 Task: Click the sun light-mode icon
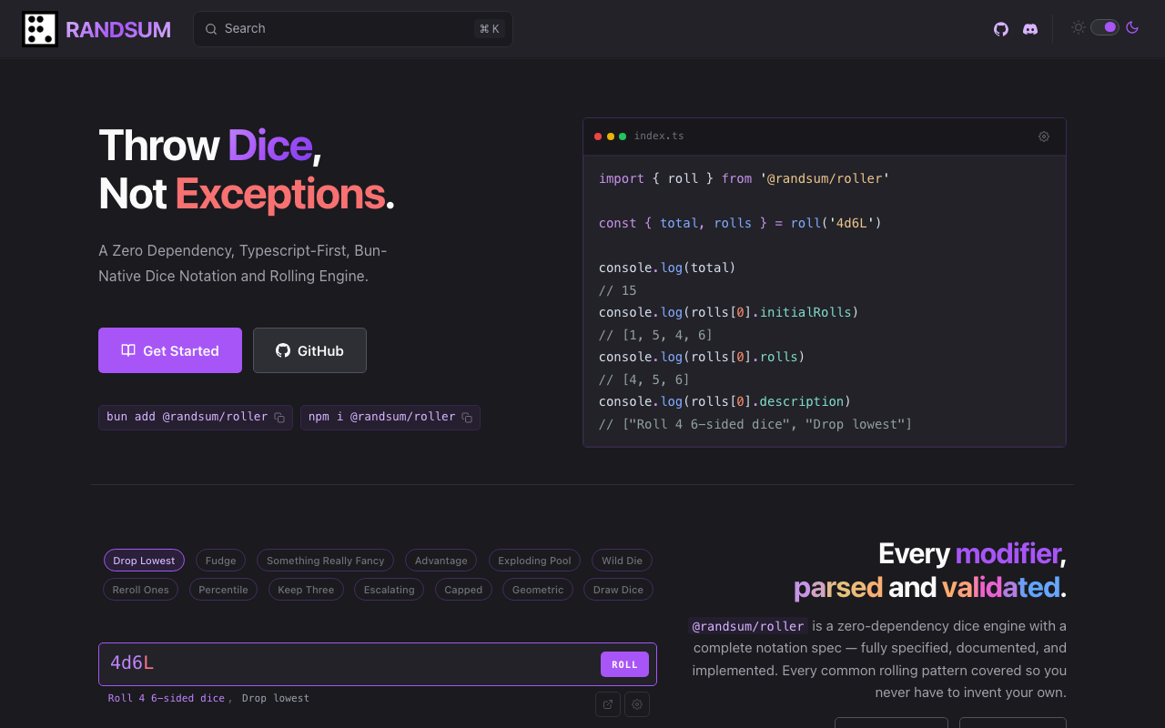[x=1079, y=27]
